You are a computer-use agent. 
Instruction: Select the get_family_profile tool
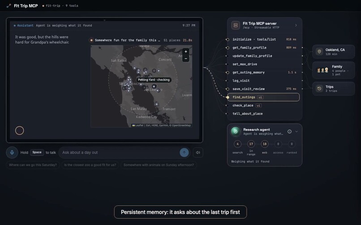[263, 47]
